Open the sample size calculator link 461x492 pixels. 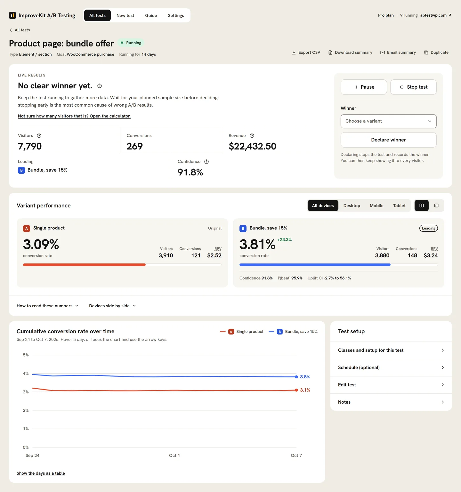[74, 116]
